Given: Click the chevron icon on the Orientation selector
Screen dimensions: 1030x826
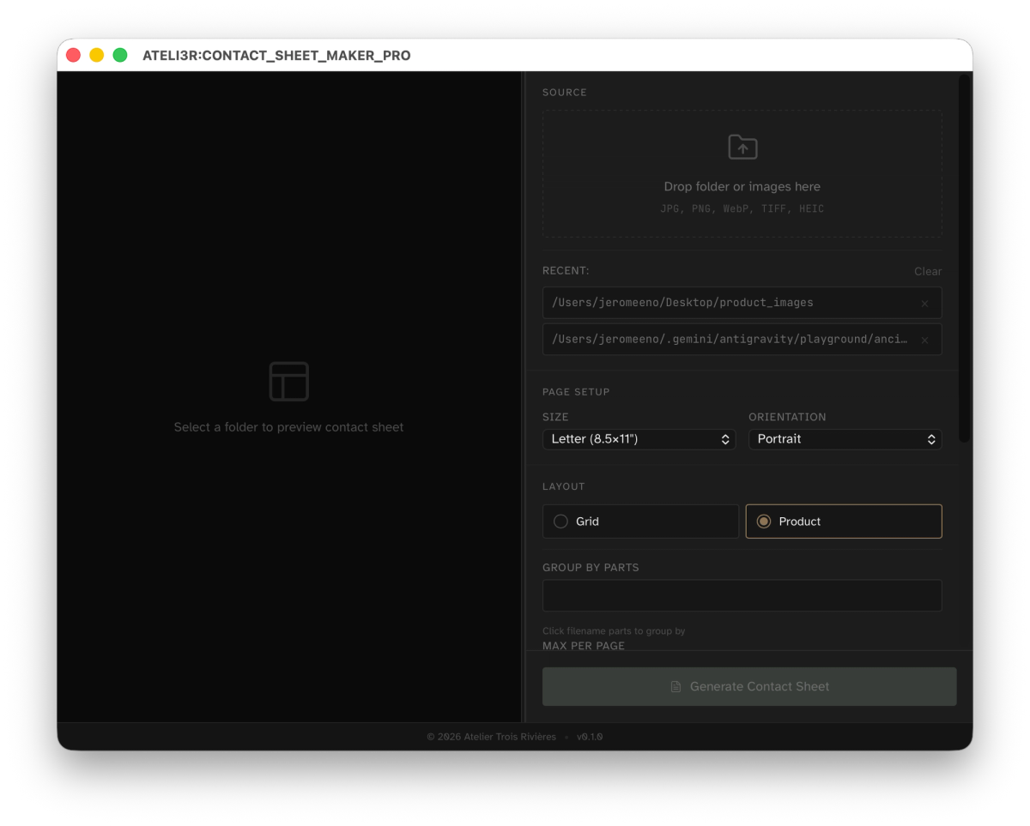Looking at the screenshot, I should (930, 438).
